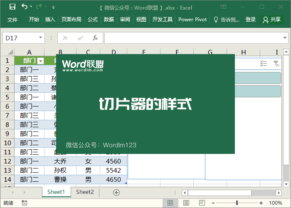Screen dimensions: 291x208
Task: Click the 登录 sign-in link
Action: [x=251, y=20]
